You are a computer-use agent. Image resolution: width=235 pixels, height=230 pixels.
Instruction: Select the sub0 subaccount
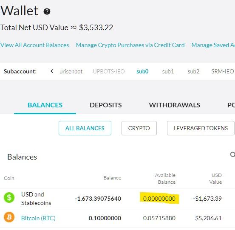point(142,71)
